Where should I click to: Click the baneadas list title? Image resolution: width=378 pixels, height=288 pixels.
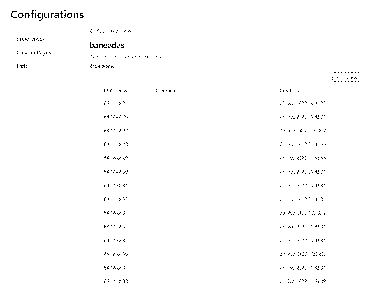click(x=107, y=45)
